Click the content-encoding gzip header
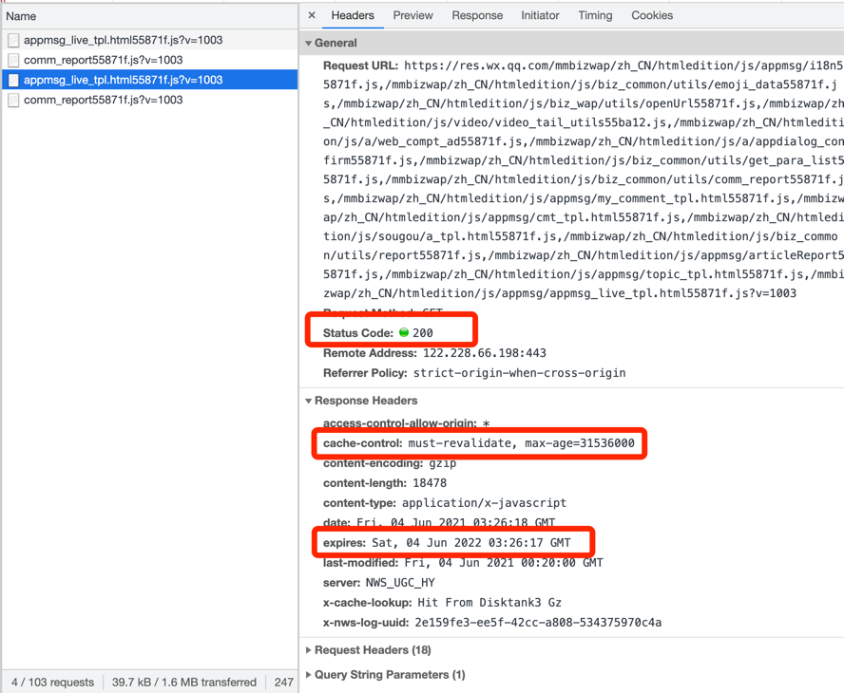 point(390,463)
